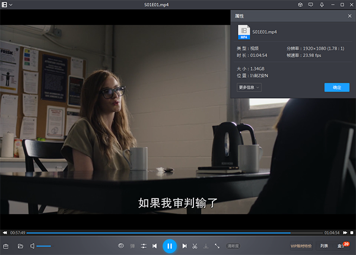This screenshot has width=356, height=255.
Task: Click the 大小 1.34GB size text
Action: [x=250, y=69]
